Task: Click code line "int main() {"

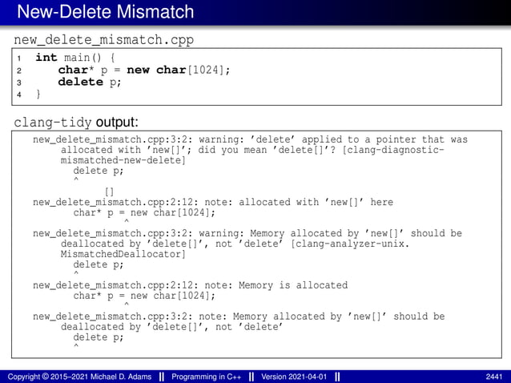Action: (x=75, y=58)
